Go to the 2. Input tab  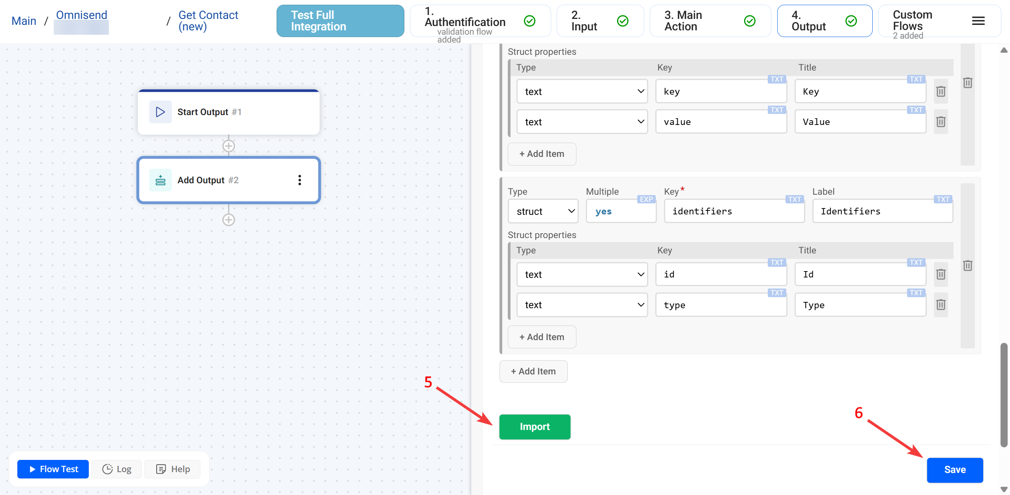pos(600,21)
